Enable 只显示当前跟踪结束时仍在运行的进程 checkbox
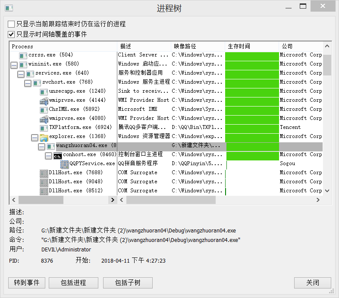The width and height of the screenshot is (339, 298). 11,24
